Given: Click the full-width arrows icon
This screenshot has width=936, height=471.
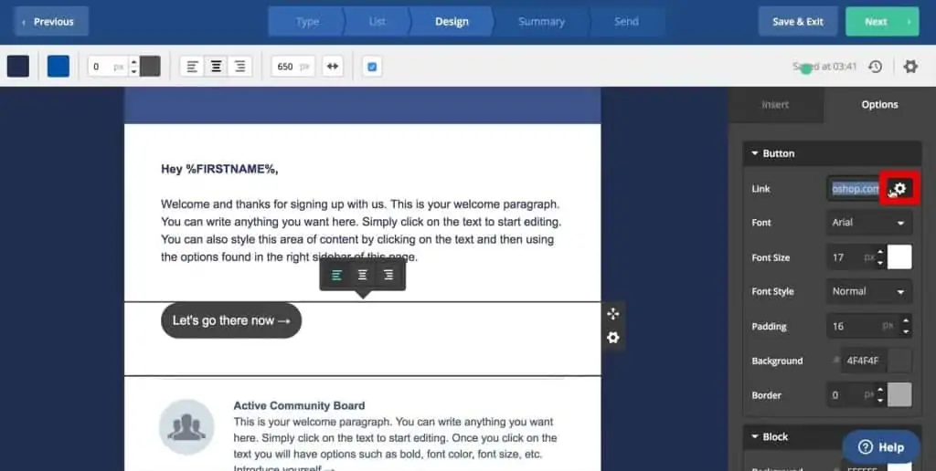Looking at the screenshot, I should coord(333,67).
